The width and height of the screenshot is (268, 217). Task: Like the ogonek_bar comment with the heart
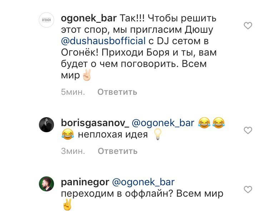248,26
